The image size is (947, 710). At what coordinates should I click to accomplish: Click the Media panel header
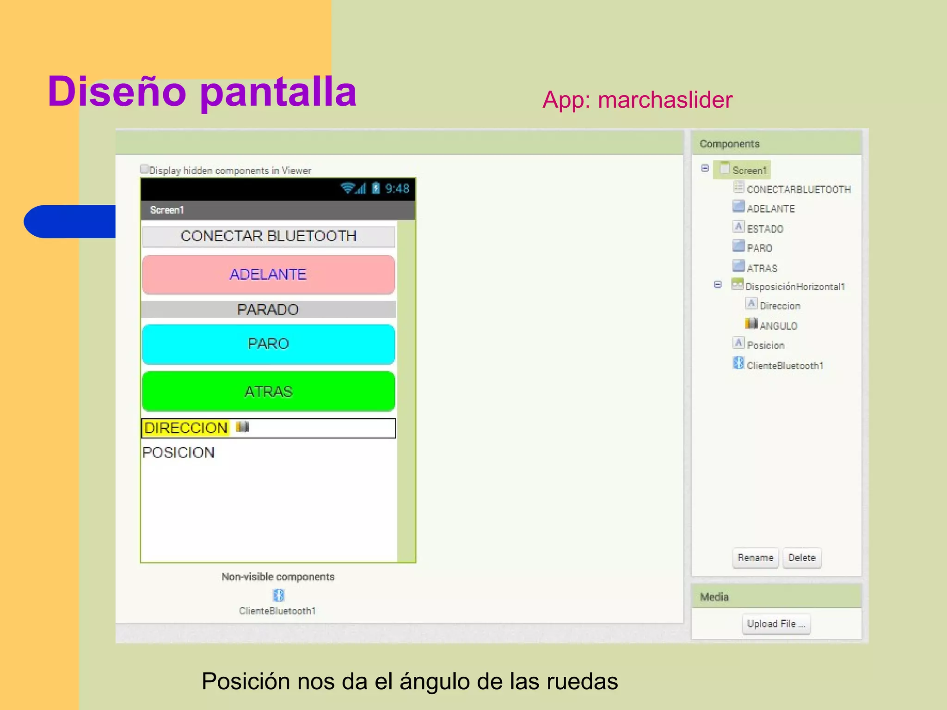point(776,597)
